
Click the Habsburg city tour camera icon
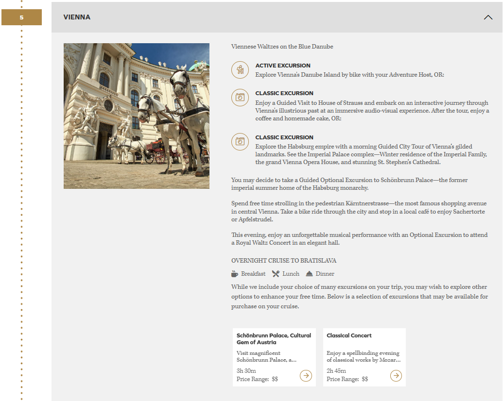240,142
